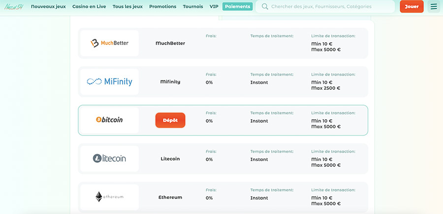Click Litecoin's 0% fee value

coord(209,160)
